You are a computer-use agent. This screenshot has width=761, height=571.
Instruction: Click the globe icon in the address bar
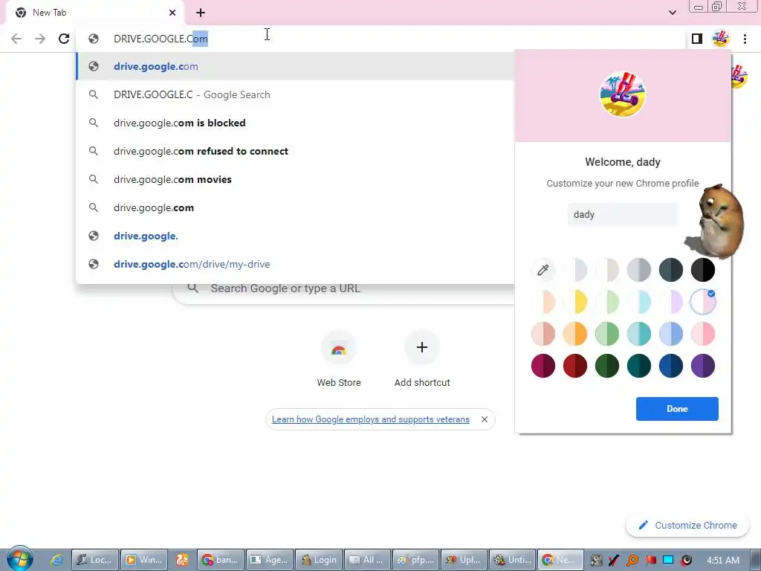click(x=94, y=39)
